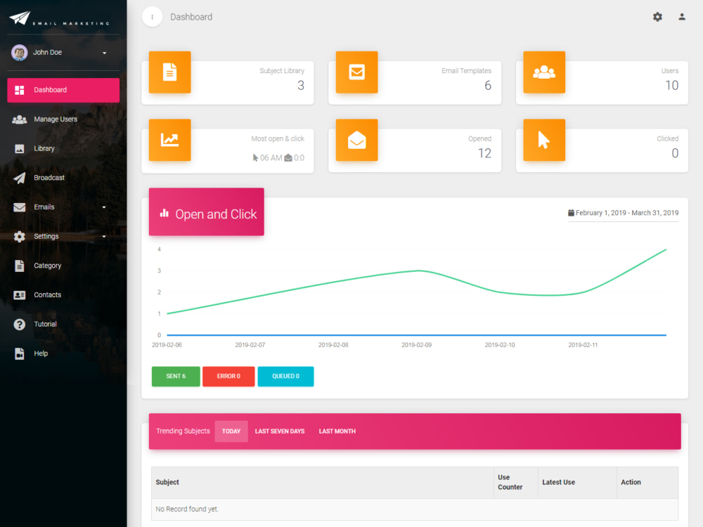Click the Broadcast paper plane icon
The height and width of the screenshot is (527, 703).
click(x=19, y=178)
